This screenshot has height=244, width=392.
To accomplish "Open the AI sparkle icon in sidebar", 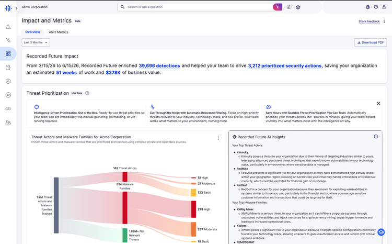I will [8, 40].
